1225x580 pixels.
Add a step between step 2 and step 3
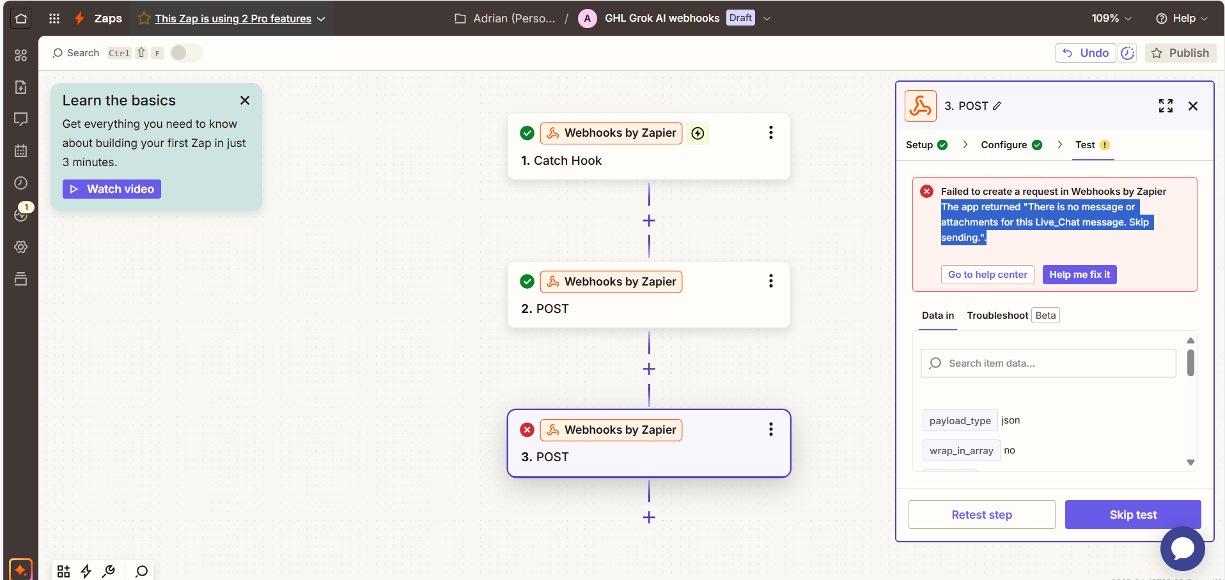[x=649, y=369]
